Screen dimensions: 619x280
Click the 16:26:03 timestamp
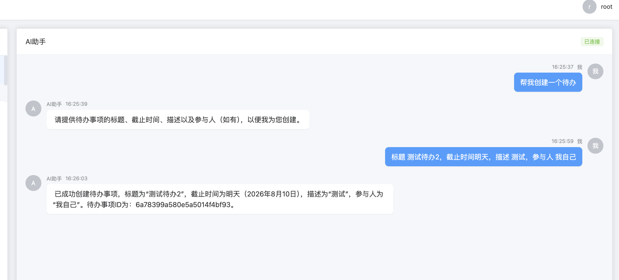click(x=76, y=178)
